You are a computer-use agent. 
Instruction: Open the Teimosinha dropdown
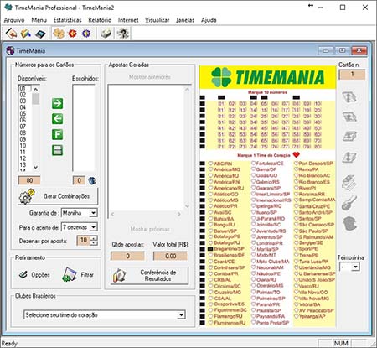[355, 267]
